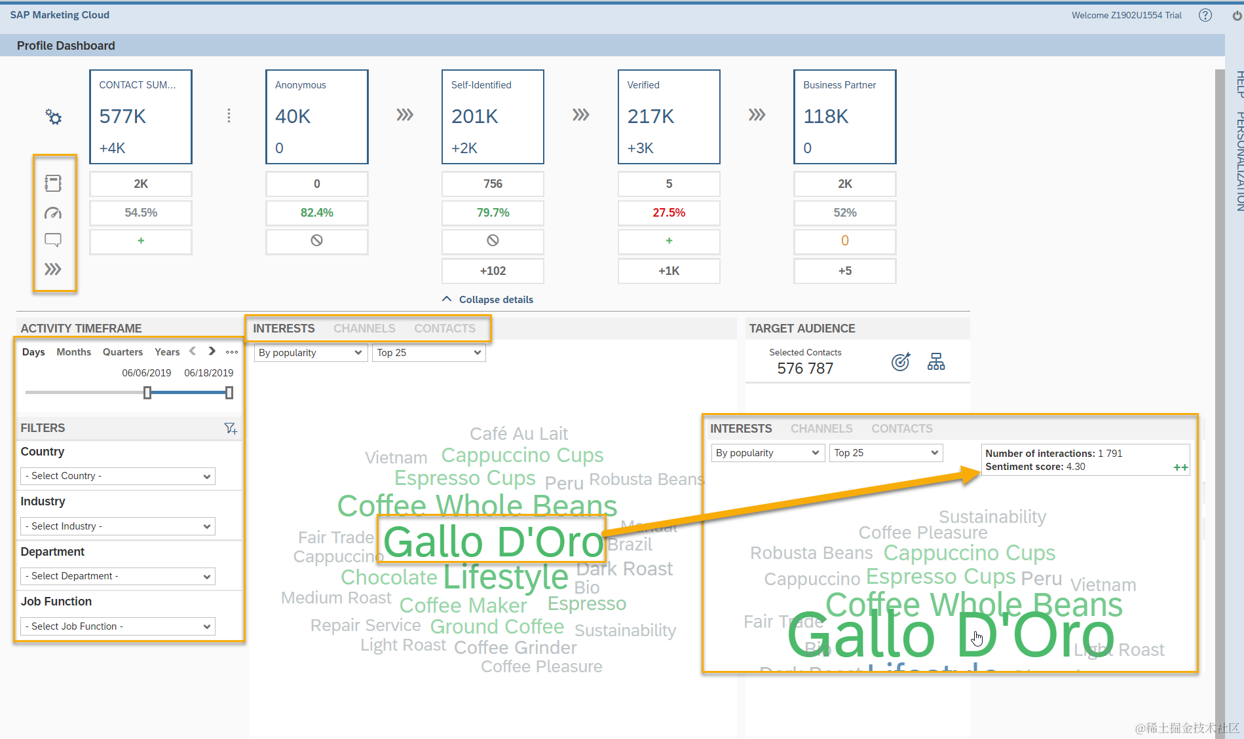Click the gauge speedometer sidebar icon
The height and width of the screenshot is (739, 1244).
(x=53, y=213)
